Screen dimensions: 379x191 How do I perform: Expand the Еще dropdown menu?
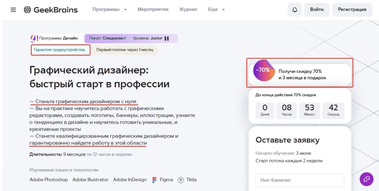tap(216, 10)
